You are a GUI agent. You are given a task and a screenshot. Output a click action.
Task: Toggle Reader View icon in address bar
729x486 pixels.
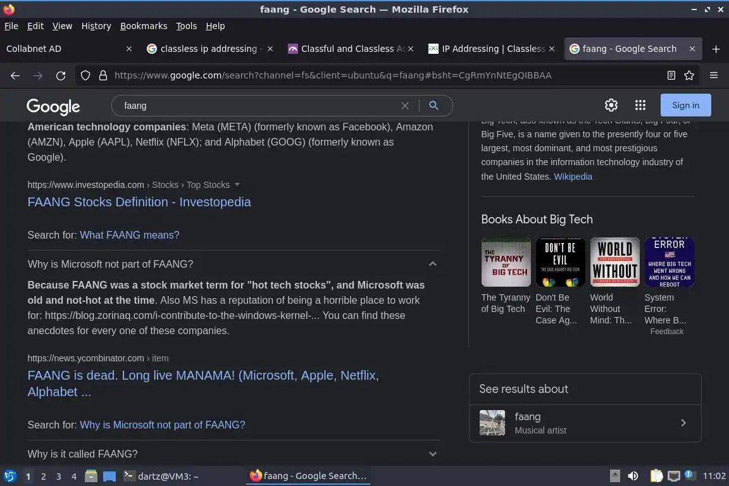(671, 75)
